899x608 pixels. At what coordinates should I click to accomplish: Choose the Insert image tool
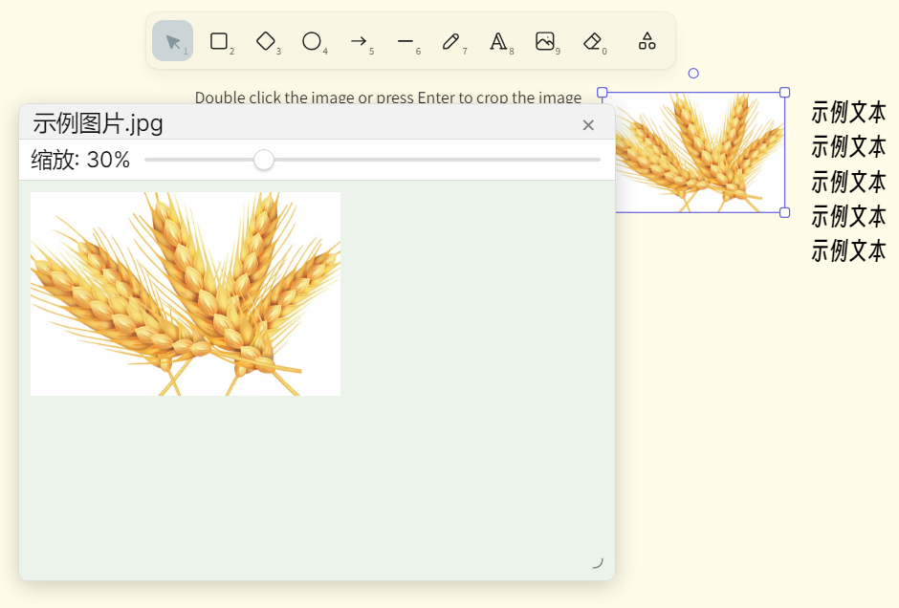545,41
